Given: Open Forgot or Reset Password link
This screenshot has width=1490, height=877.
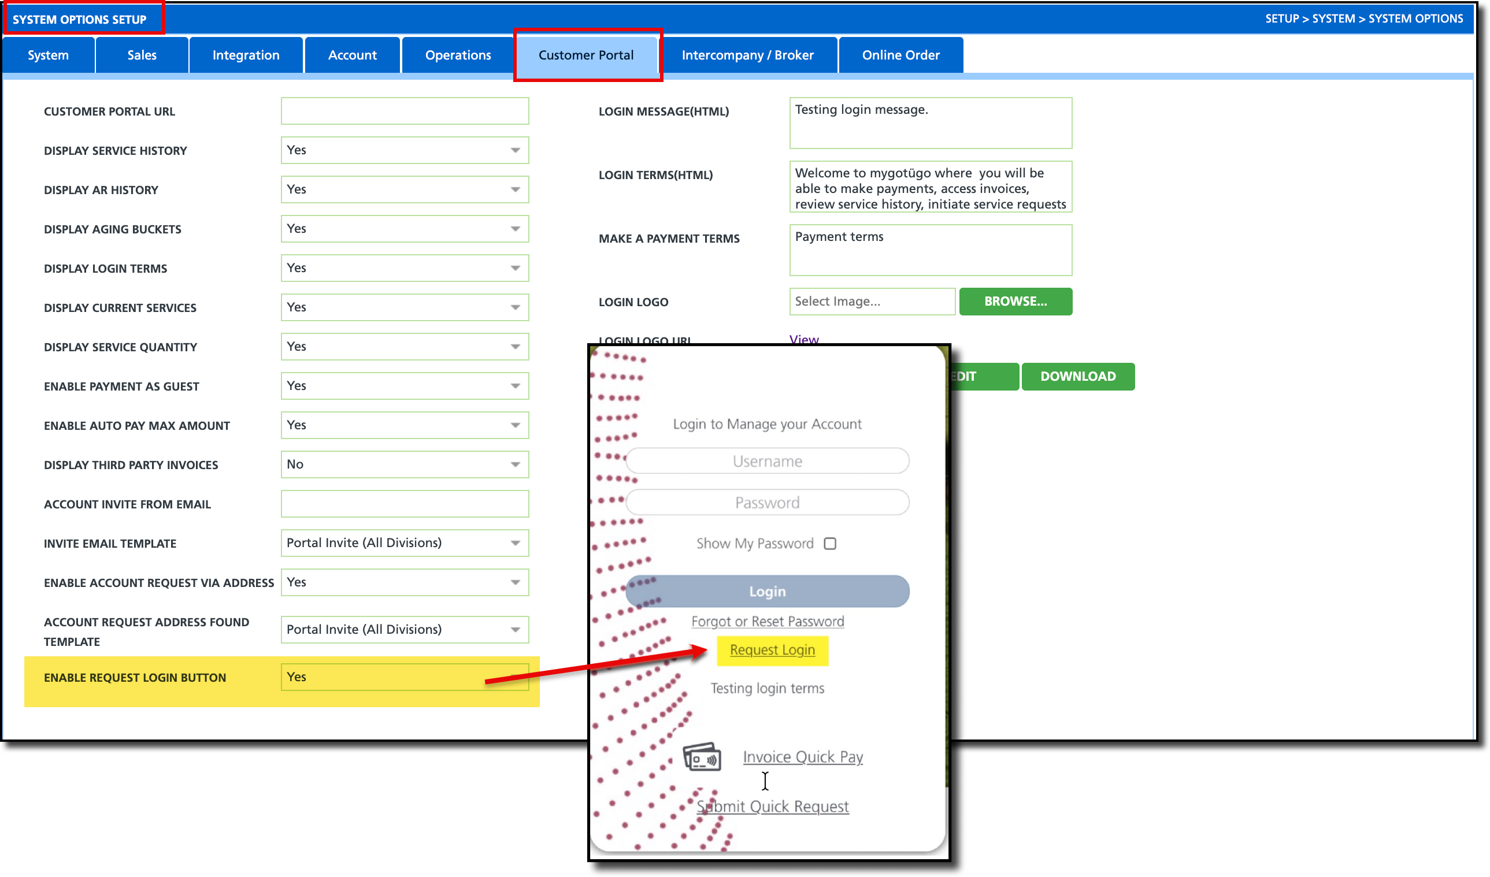Looking at the screenshot, I should (x=767, y=621).
